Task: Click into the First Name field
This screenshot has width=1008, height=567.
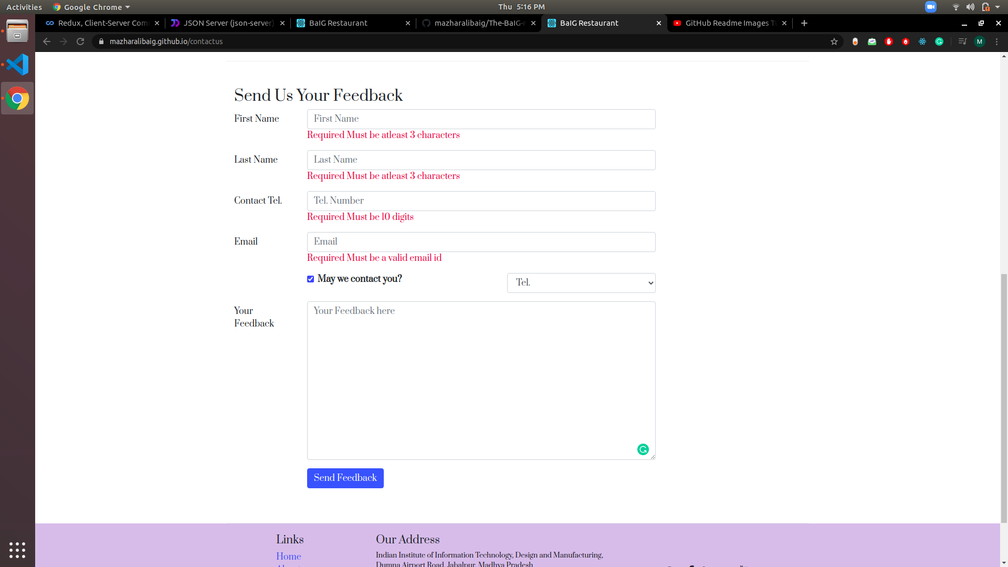Action: (481, 119)
